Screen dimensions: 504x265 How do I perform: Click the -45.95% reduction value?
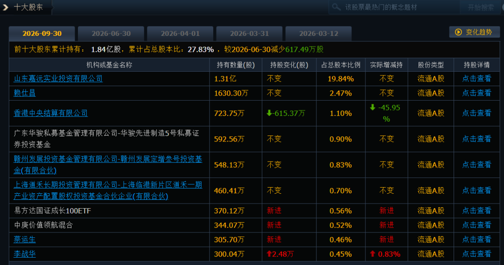[x=385, y=113]
